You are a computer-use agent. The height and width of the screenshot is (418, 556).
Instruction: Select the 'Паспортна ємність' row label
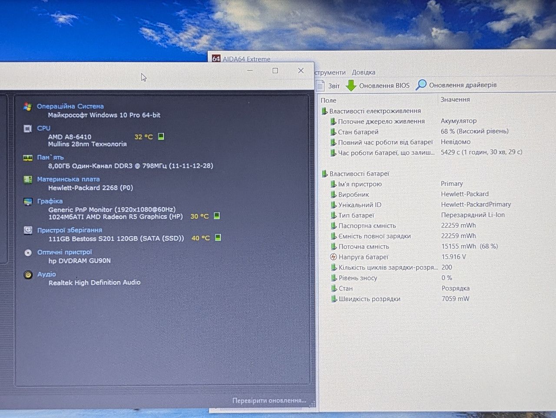tap(367, 226)
